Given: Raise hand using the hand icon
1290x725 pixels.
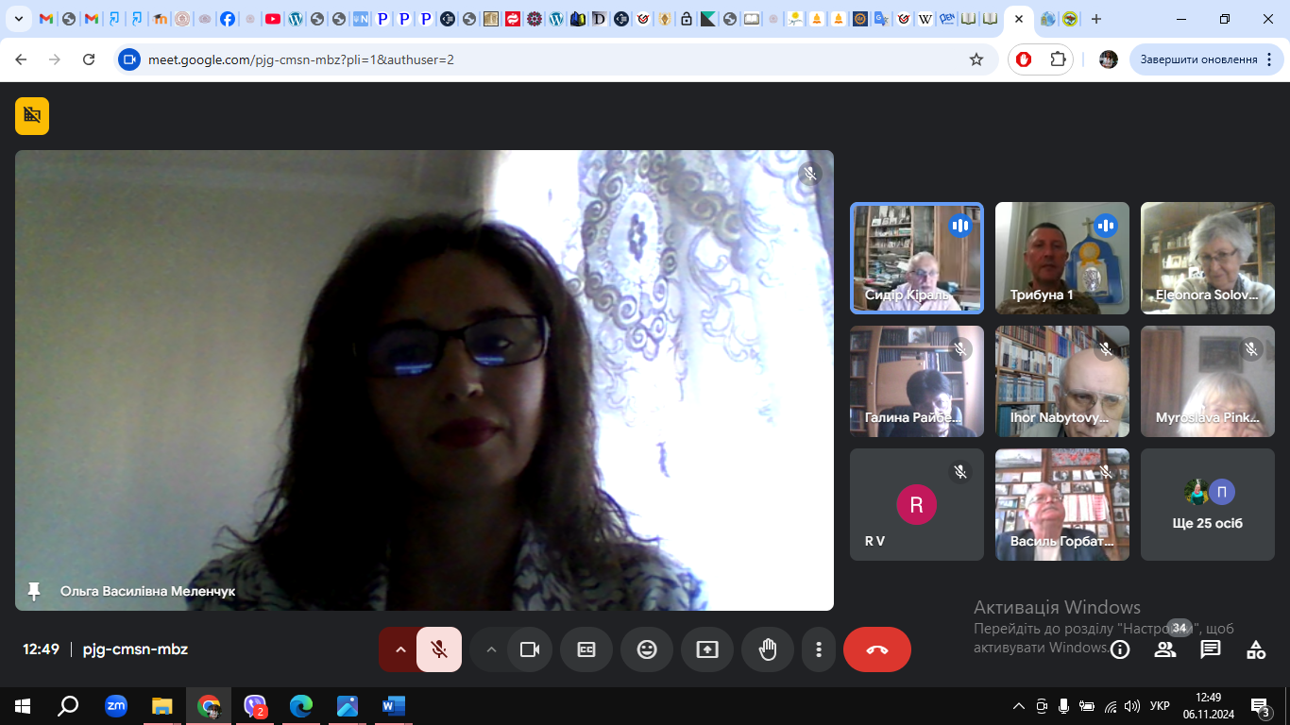Looking at the screenshot, I should pos(768,649).
